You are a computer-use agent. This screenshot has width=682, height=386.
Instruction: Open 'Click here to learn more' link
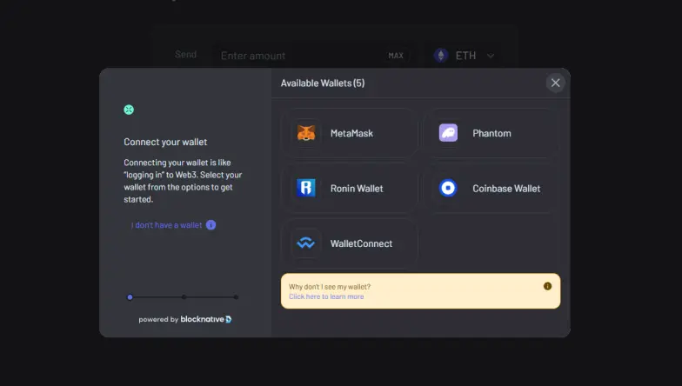click(326, 296)
